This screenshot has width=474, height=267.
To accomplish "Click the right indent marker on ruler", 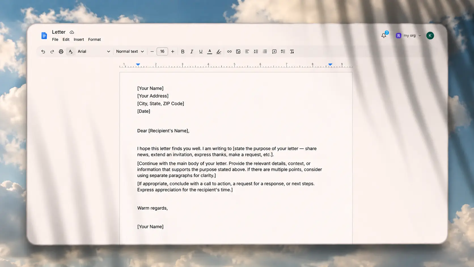I will pos(330,64).
